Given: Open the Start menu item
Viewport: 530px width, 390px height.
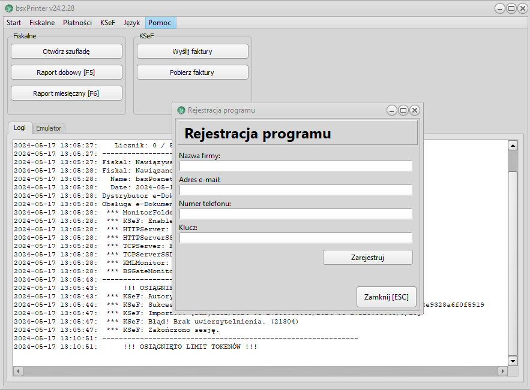Looking at the screenshot, I should (14, 23).
